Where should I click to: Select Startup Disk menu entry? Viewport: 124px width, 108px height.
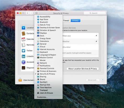[x=48, y=85]
